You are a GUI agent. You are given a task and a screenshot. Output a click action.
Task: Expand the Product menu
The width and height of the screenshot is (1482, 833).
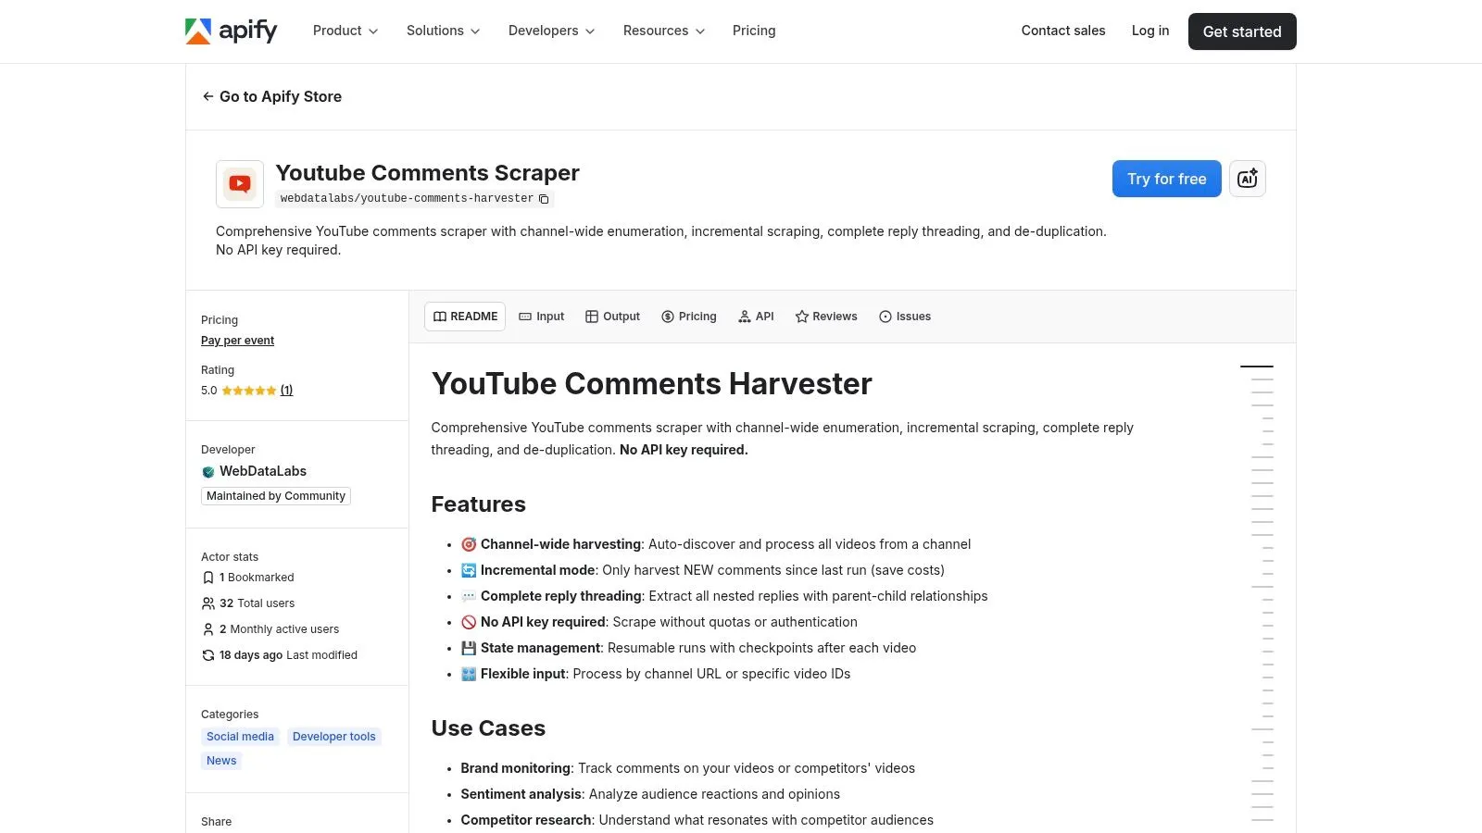tap(345, 31)
